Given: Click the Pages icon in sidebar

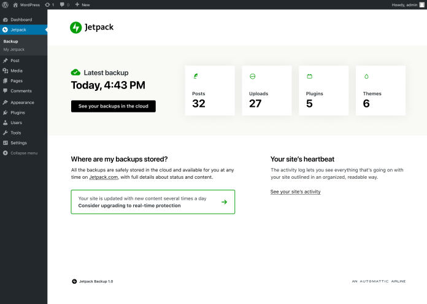Looking at the screenshot, I should coord(5,80).
